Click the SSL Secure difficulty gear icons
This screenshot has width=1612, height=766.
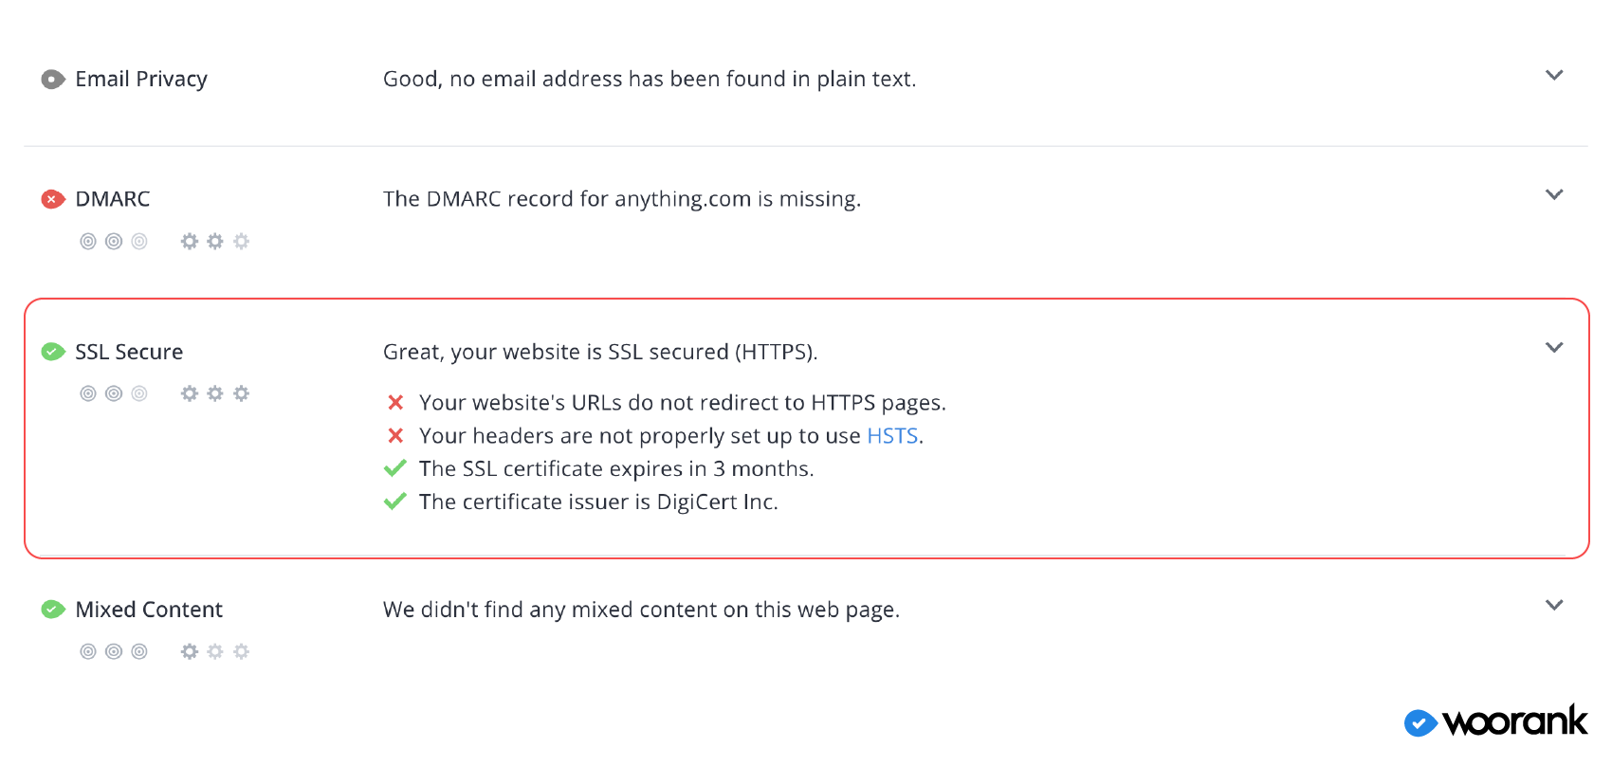(215, 393)
